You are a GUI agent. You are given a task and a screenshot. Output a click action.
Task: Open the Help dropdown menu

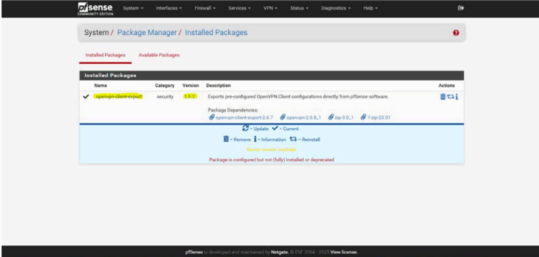pos(370,8)
